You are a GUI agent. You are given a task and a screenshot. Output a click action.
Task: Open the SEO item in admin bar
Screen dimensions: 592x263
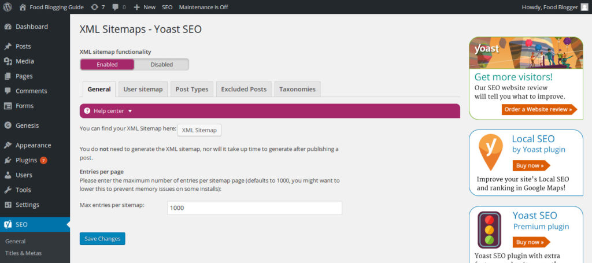(167, 7)
